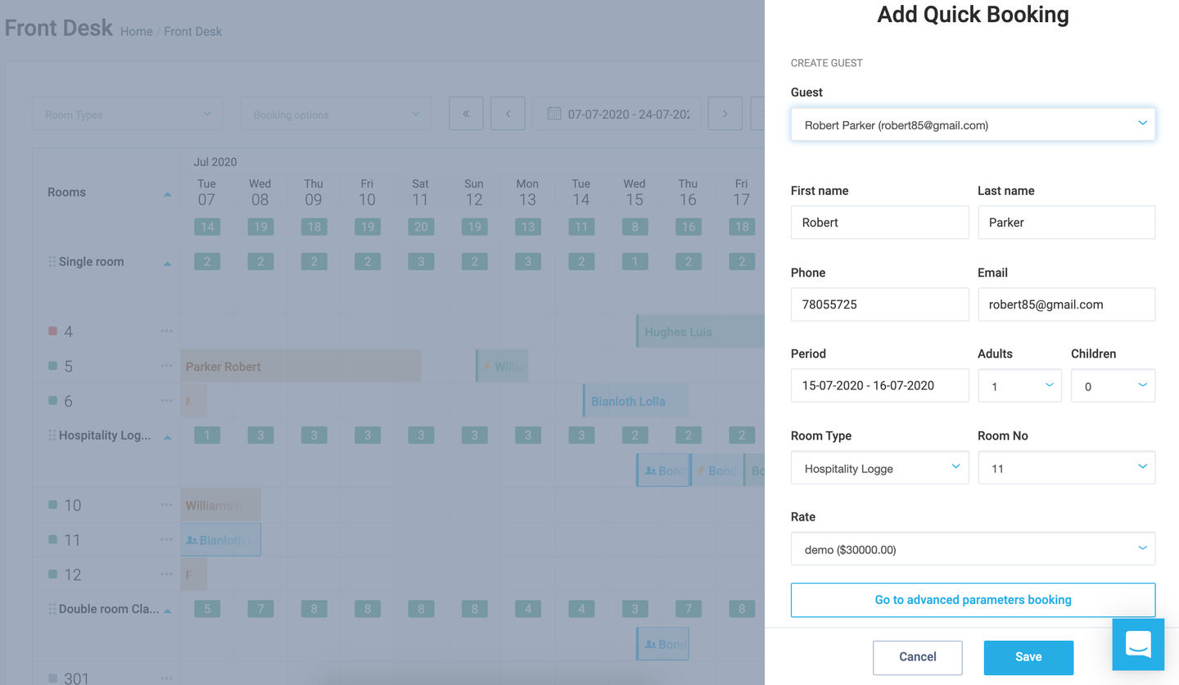
Task: Go to next period arrow
Action: click(725, 114)
